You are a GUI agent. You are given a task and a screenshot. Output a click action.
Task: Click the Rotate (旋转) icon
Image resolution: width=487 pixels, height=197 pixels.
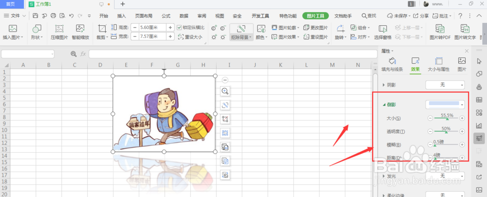point(341,29)
